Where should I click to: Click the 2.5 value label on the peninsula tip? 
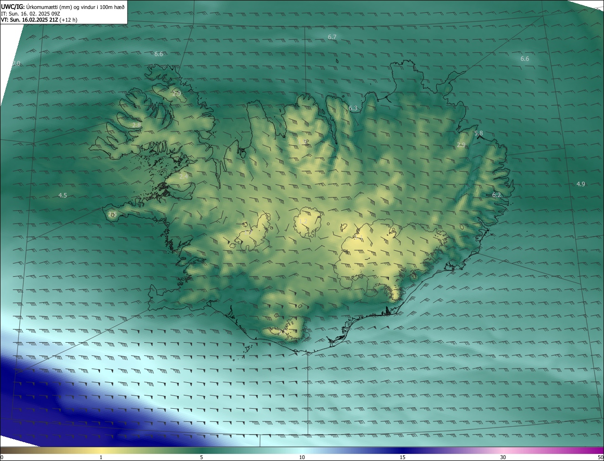tap(112, 214)
